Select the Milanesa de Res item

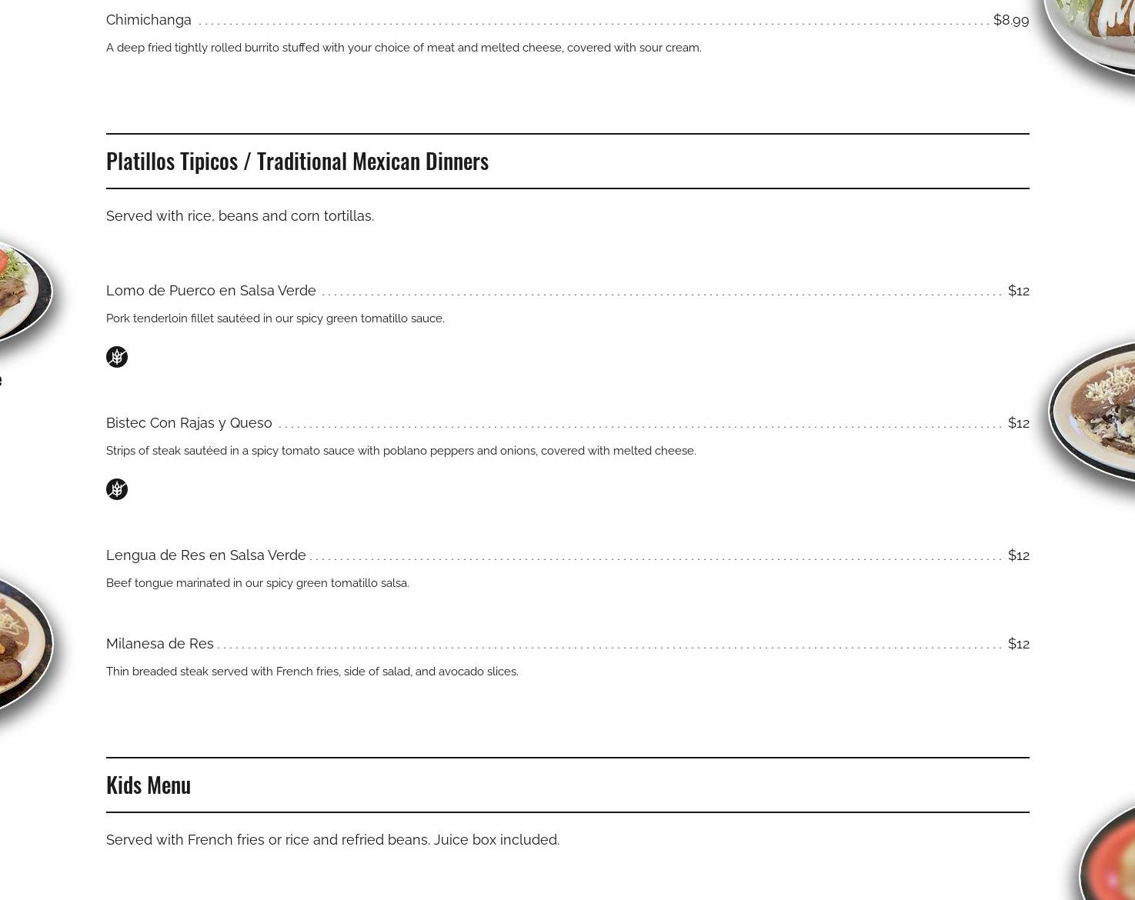point(160,644)
